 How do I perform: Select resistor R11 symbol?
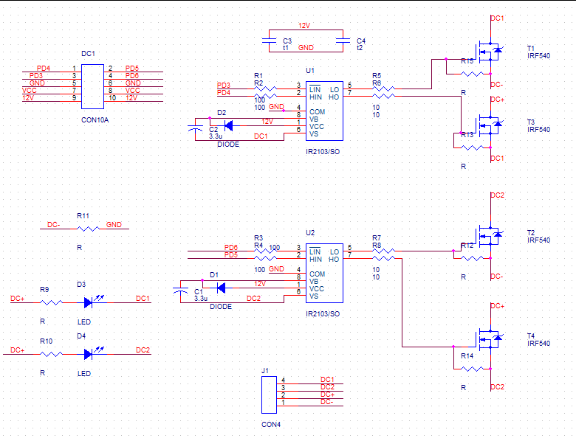(x=88, y=229)
